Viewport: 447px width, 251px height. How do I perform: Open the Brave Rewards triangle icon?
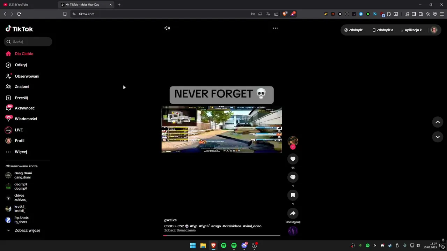point(293,14)
